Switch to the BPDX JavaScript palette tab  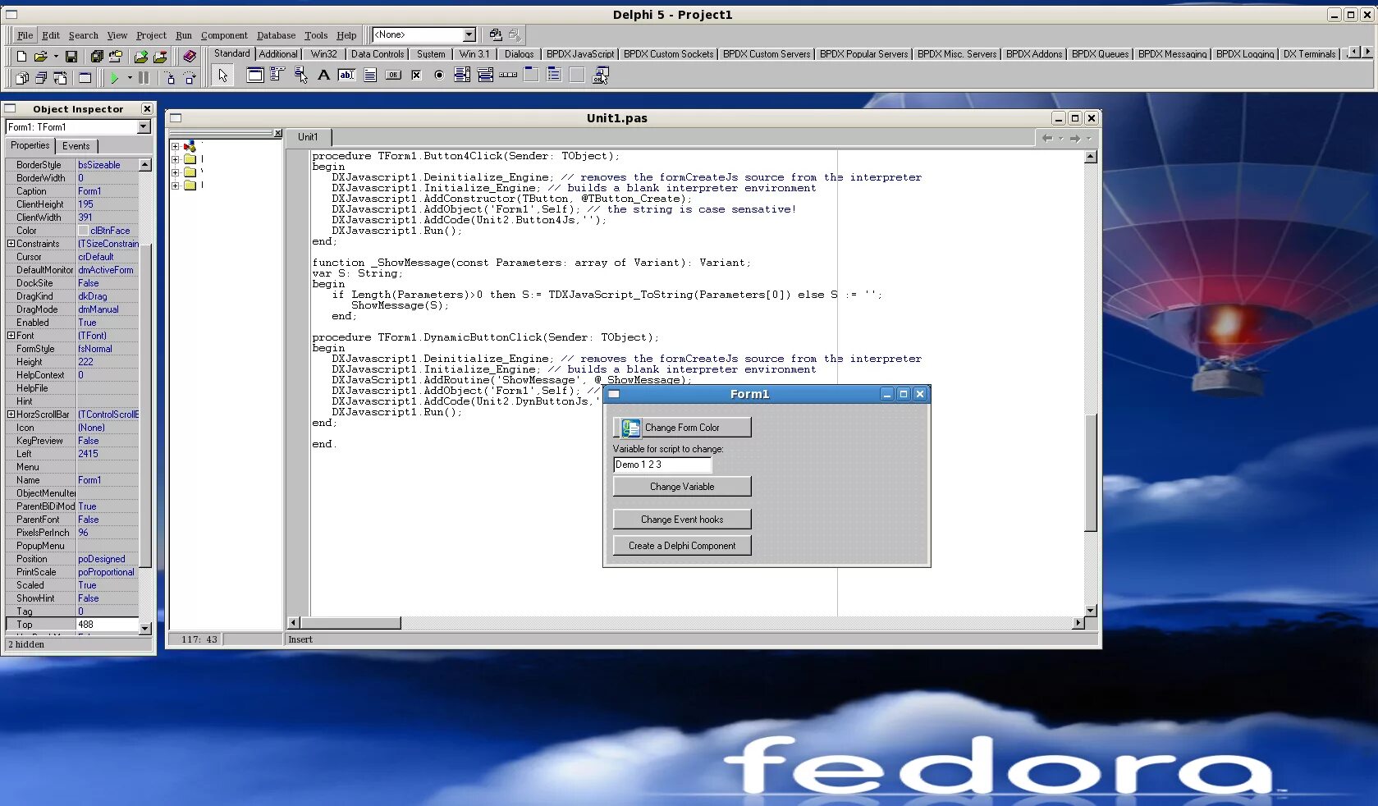(x=579, y=54)
